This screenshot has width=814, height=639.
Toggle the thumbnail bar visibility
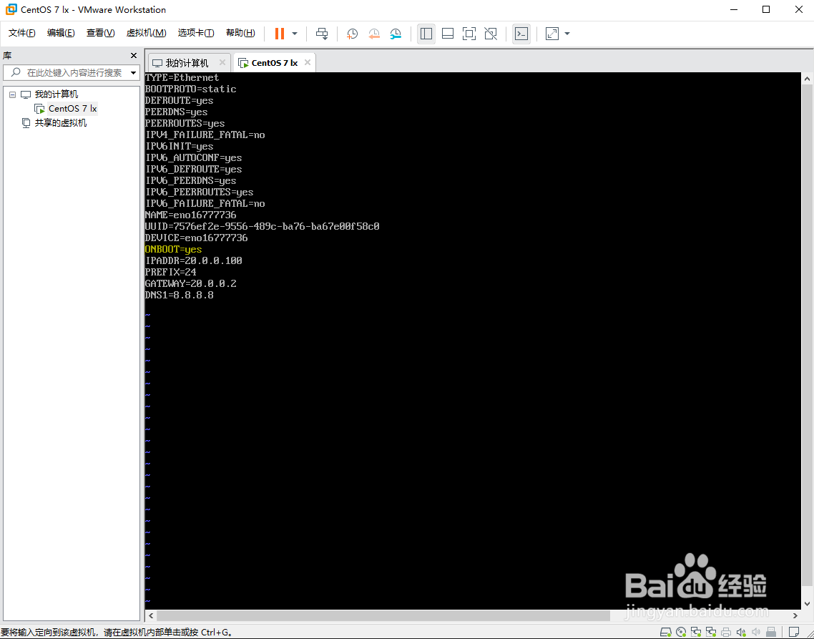(x=447, y=34)
